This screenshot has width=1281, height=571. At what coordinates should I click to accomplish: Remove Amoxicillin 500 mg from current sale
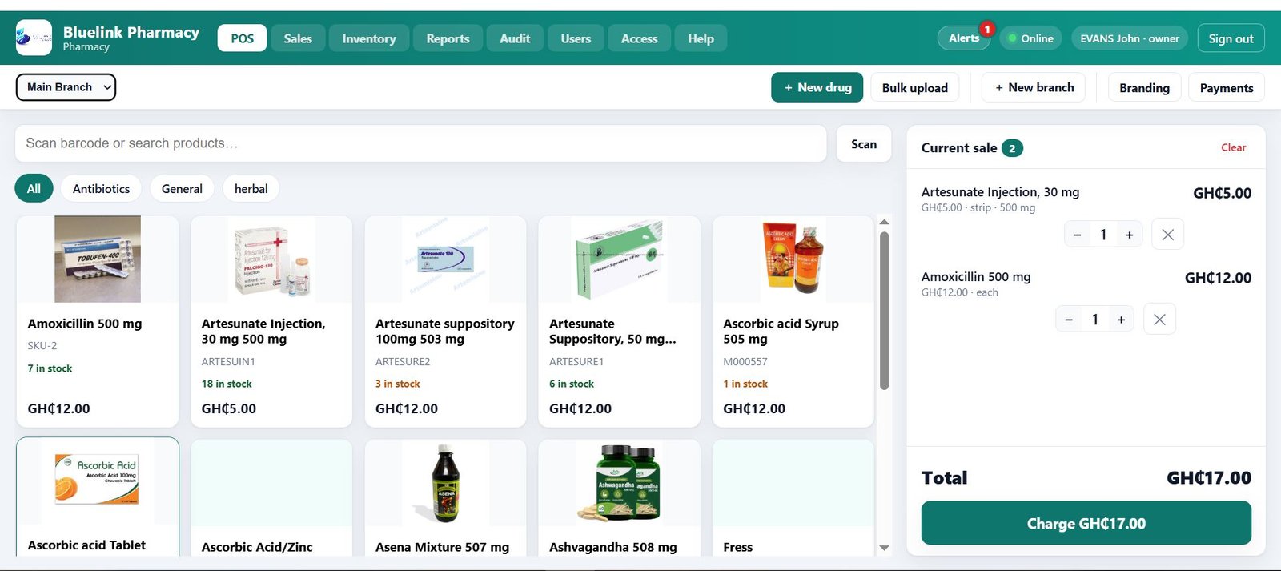click(x=1159, y=320)
